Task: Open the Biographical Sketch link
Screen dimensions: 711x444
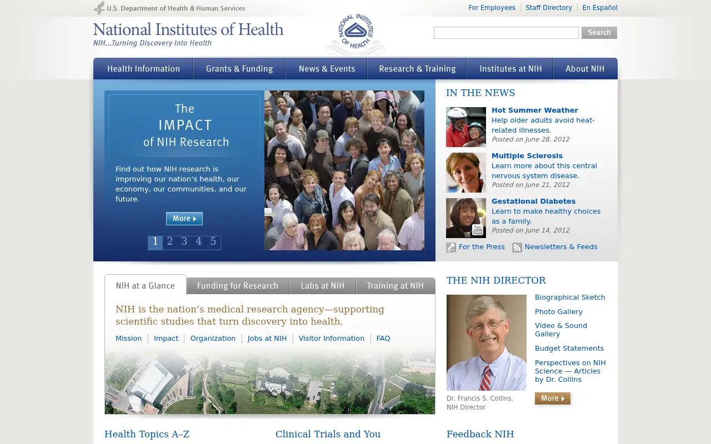Action: [570, 297]
